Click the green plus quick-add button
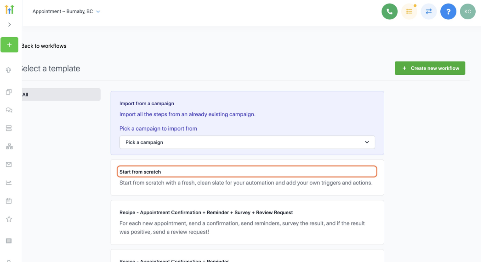481x262 pixels. 9,44
